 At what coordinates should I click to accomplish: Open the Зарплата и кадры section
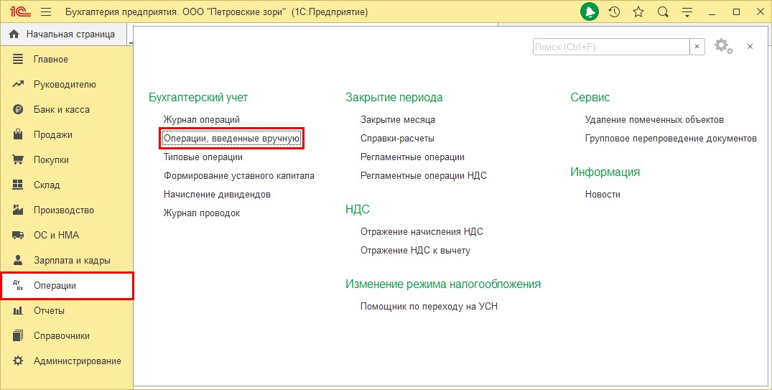click(x=67, y=260)
